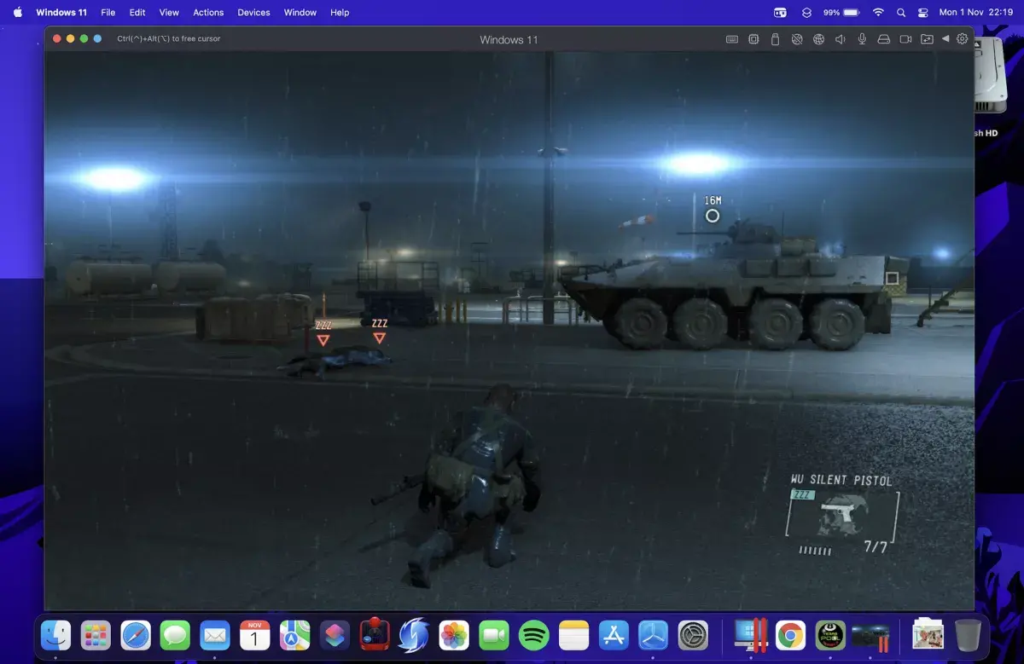Click the date and time clock
The height and width of the screenshot is (664, 1024).
pos(975,13)
